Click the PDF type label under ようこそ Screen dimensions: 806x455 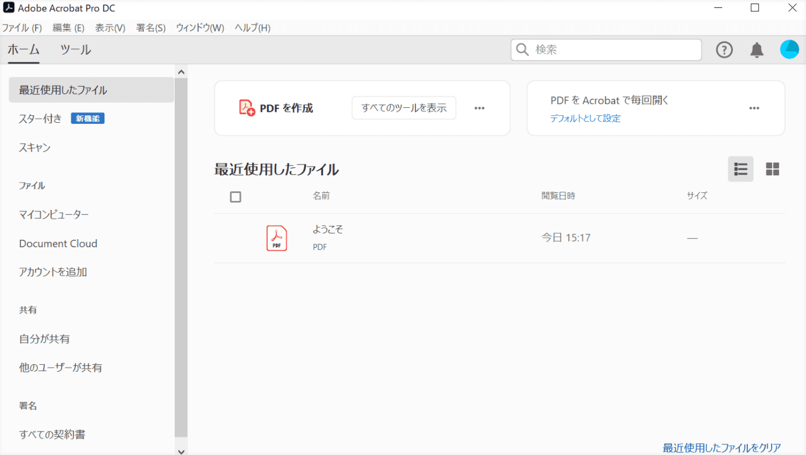(x=320, y=247)
